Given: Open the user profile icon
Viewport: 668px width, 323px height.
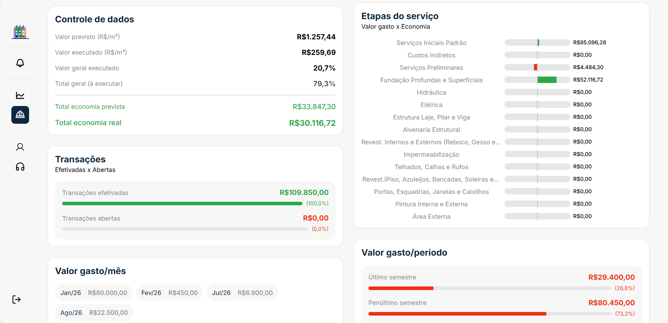Looking at the screenshot, I should tap(20, 147).
